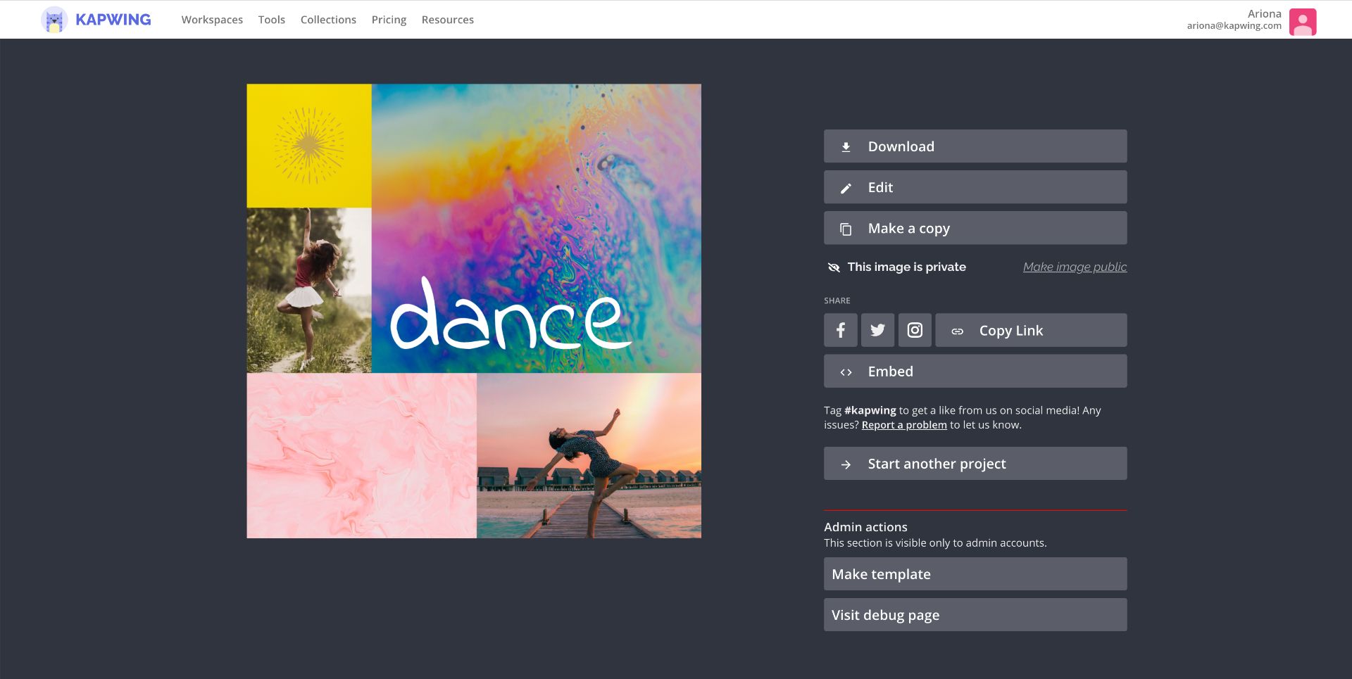Click the Make a copy icon
This screenshot has width=1352, height=679.
click(846, 229)
